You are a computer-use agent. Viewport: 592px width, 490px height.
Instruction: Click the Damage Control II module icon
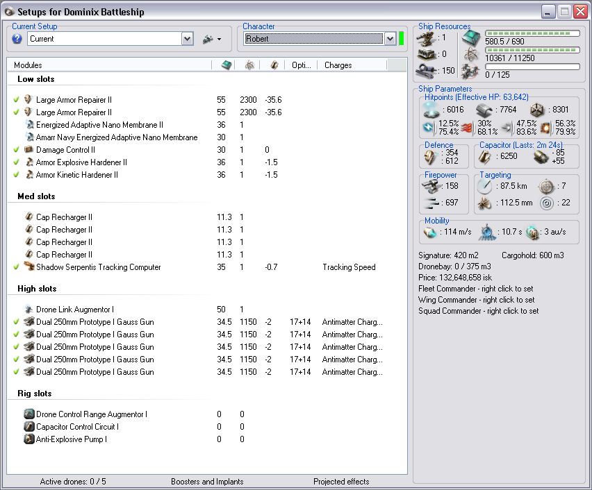point(29,150)
